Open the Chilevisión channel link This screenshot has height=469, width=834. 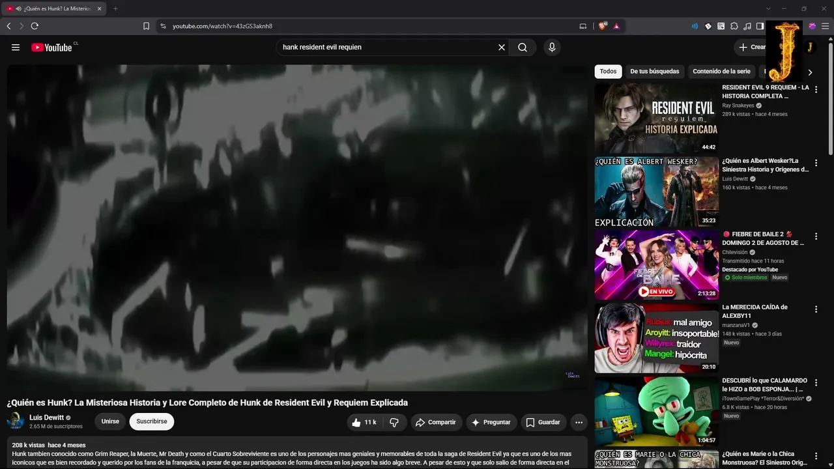click(x=736, y=252)
